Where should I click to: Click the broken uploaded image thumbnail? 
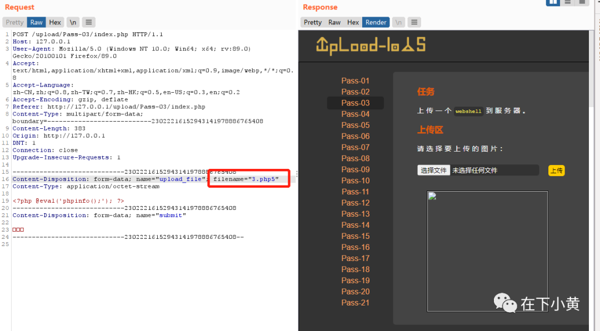tap(487, 252)
